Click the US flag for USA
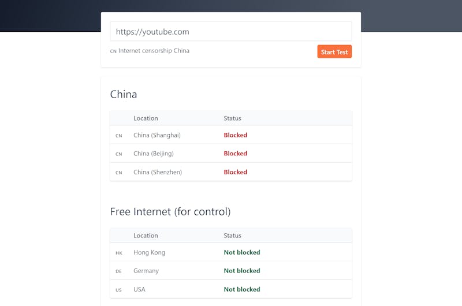Screen dimensions: 462x306 coord(119,290)
